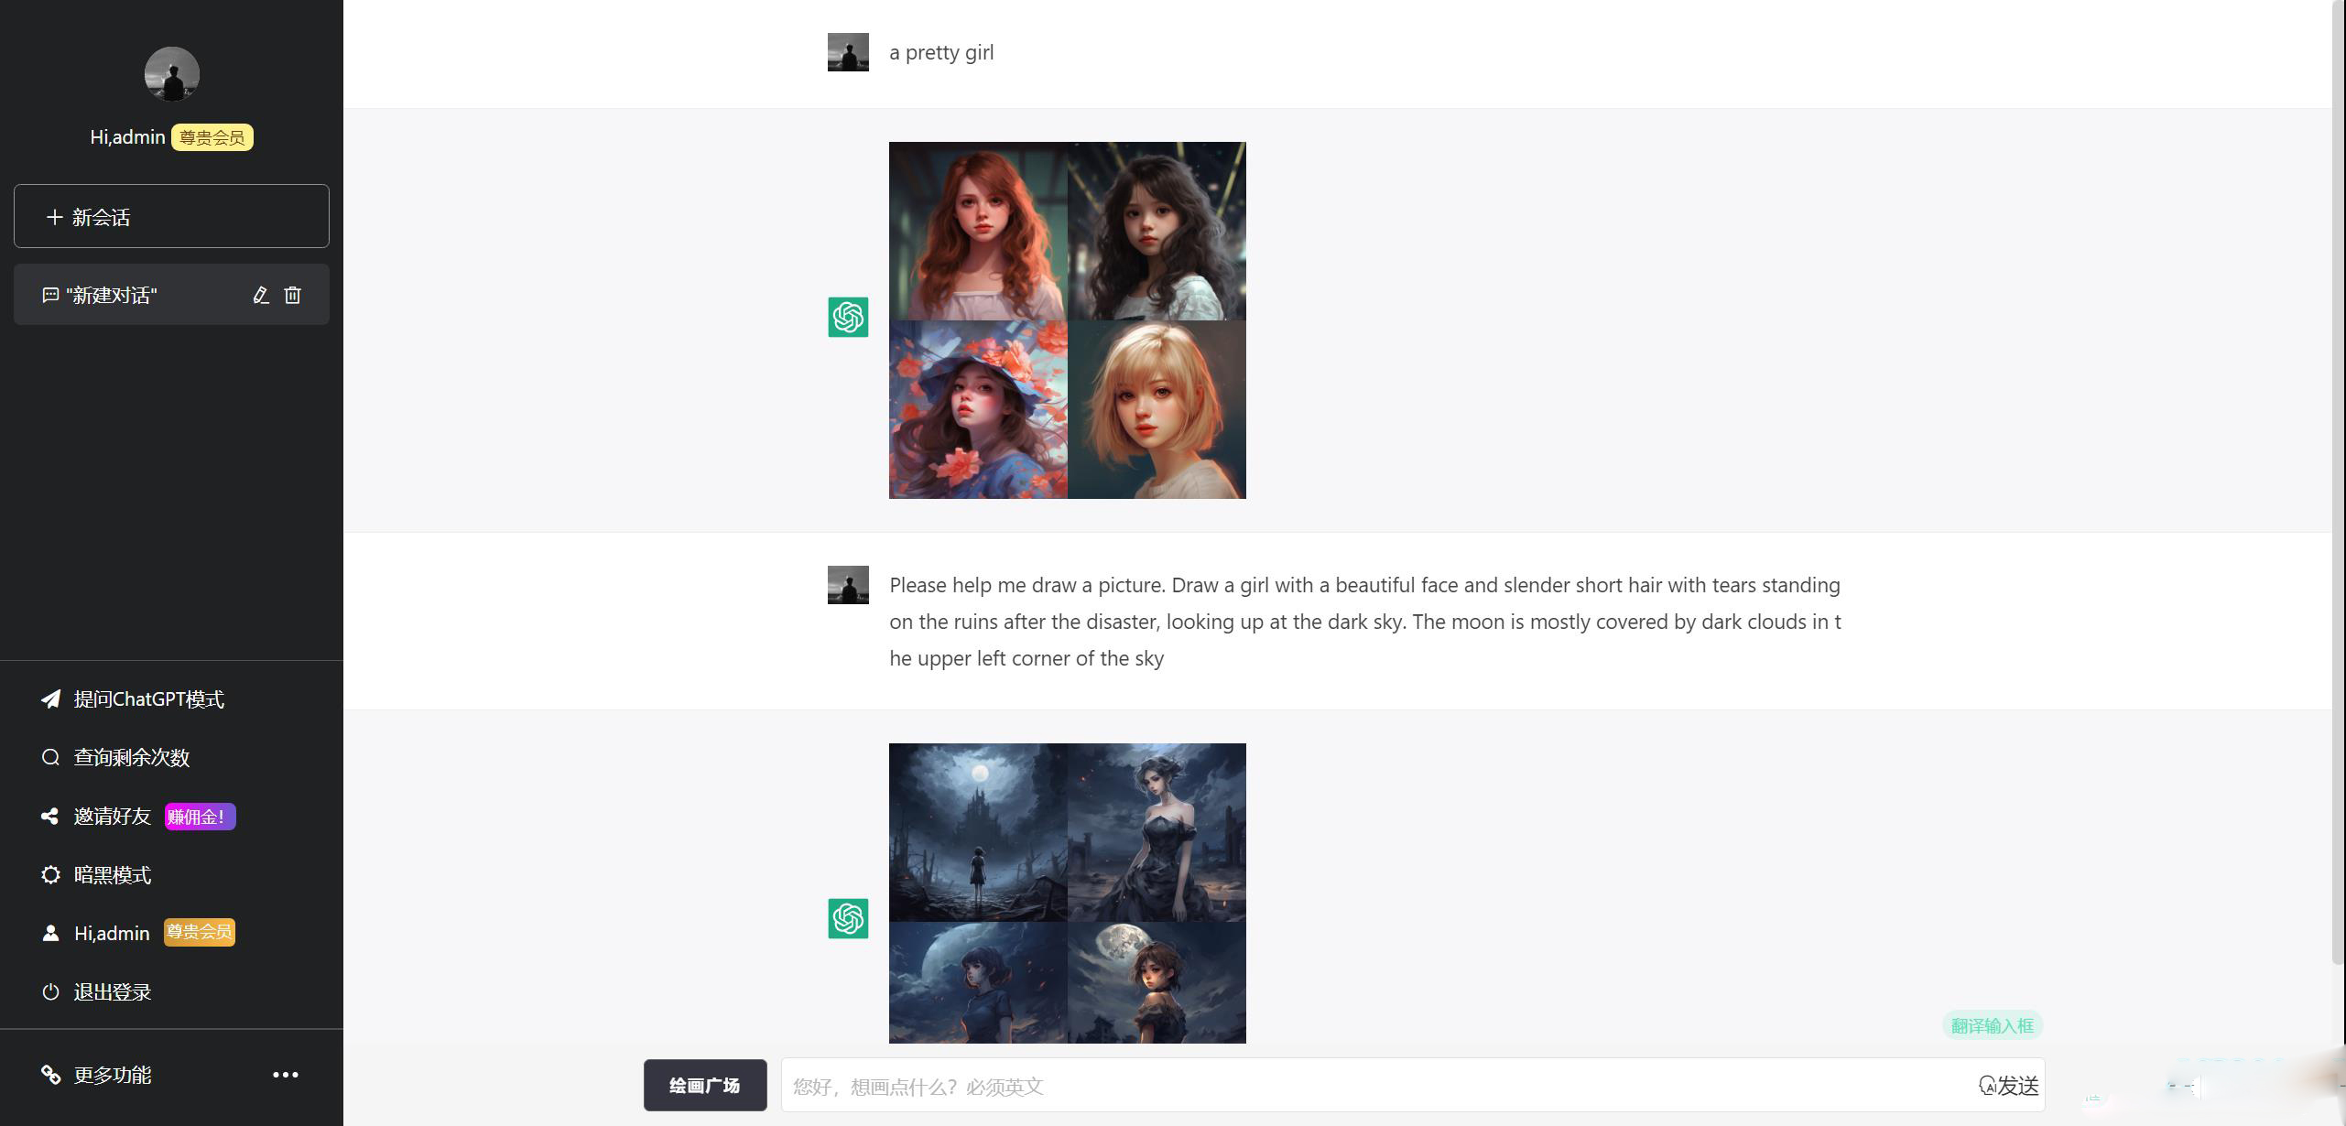Open the blonde short-hair girl image
This screenshot has height=1126, width=2346.
pyautogui.click(x=1157, y=409)
